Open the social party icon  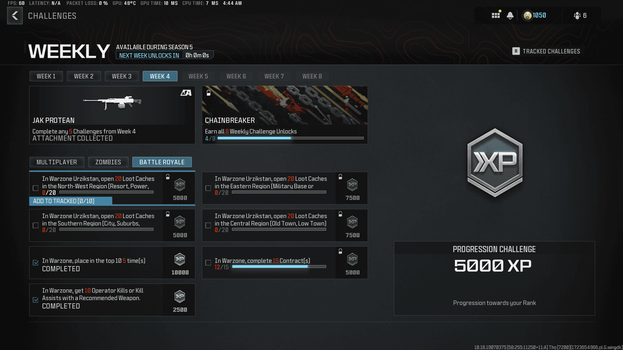click(x=577, y=16)
